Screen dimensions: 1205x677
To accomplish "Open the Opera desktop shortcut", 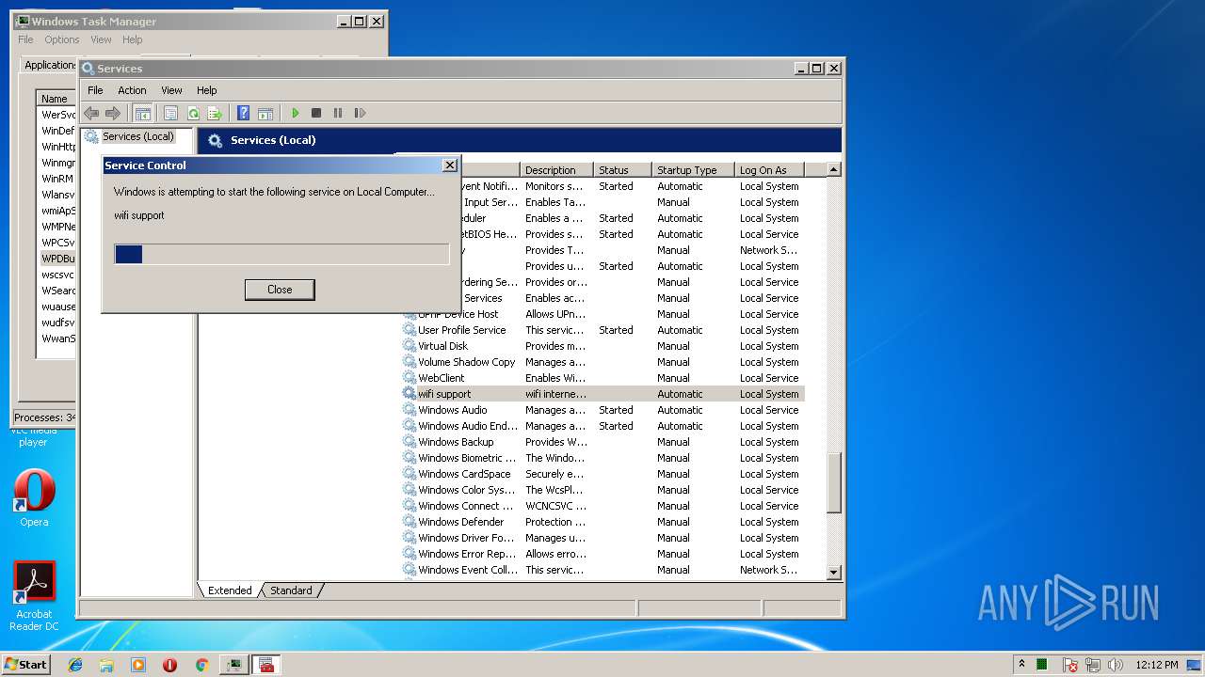I will tap(34, 498).
